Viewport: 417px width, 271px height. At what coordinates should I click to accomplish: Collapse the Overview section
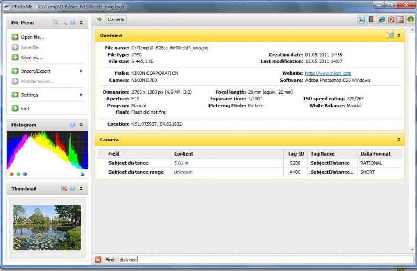(399, 35)
